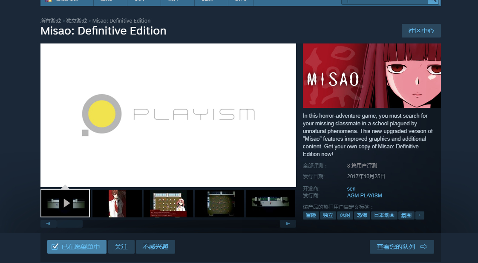
Task: Select the classroom dialogue screenshot thumbnail
Action: [x=168, y=203]
